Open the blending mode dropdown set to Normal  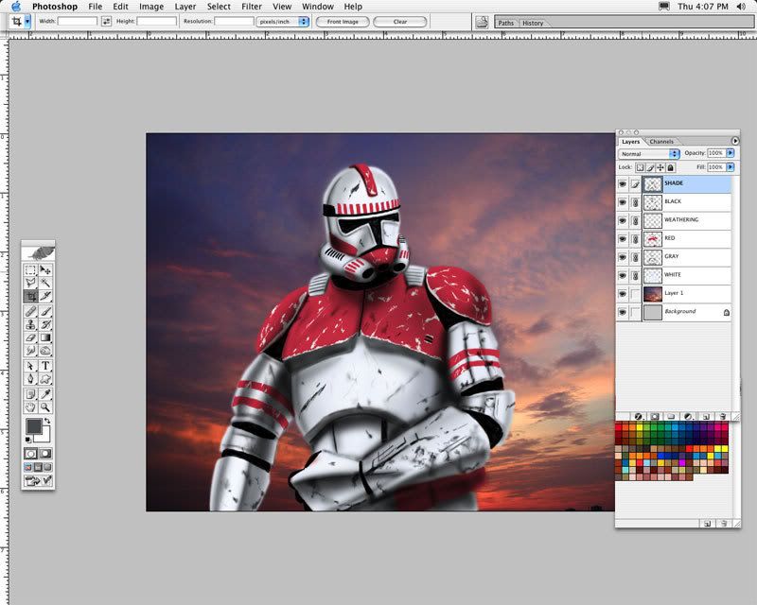[x=648, y=153]
